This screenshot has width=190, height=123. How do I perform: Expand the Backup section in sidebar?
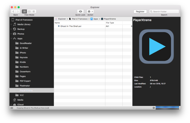(11, 29)
